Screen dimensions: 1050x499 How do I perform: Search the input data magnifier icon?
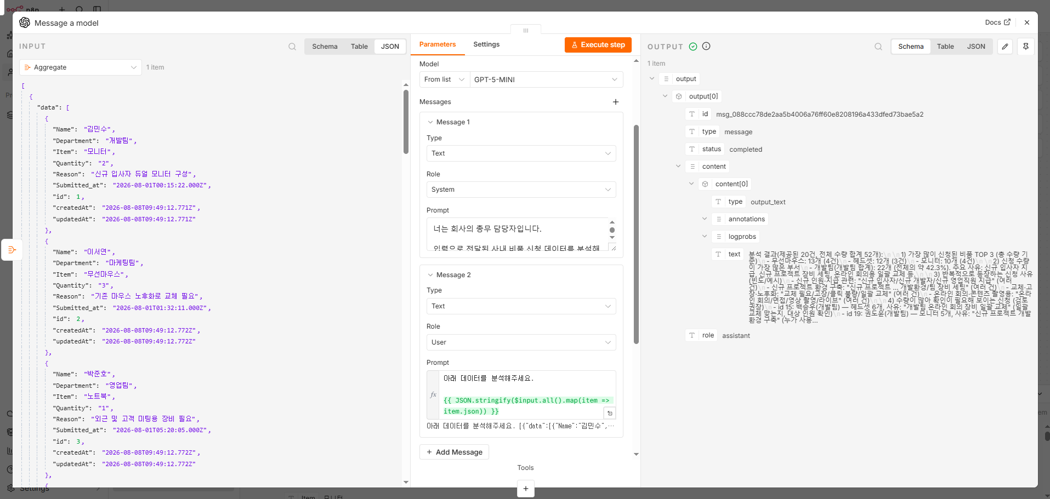(292, 47)
